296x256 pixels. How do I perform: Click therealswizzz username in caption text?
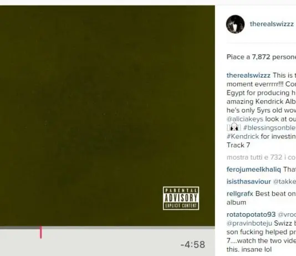pyautogui.click(x=248, y=75)
